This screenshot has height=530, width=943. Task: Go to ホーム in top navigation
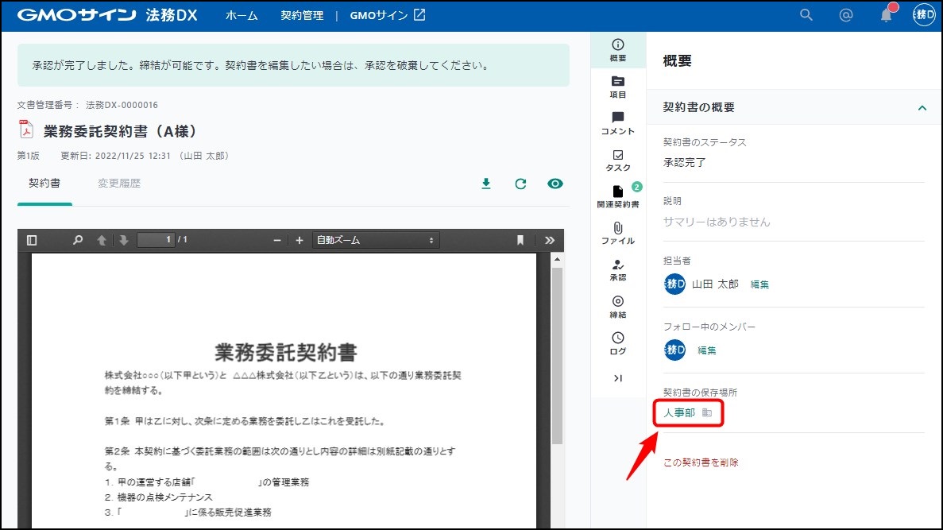tap(242, 15)
